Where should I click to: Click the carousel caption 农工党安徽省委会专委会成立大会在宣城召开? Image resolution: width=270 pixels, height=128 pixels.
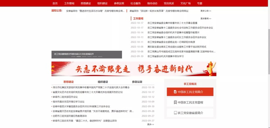pyautogui.click(x=74, y=54)
